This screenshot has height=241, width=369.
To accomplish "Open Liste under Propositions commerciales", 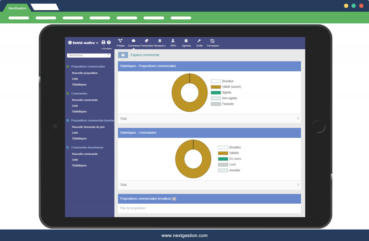I will coord(75,79).
